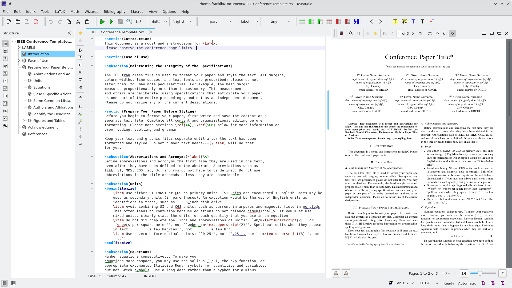The image size is (512, 288).
Task: Select Equations in structure tree
Action: (x=42, y=87)
